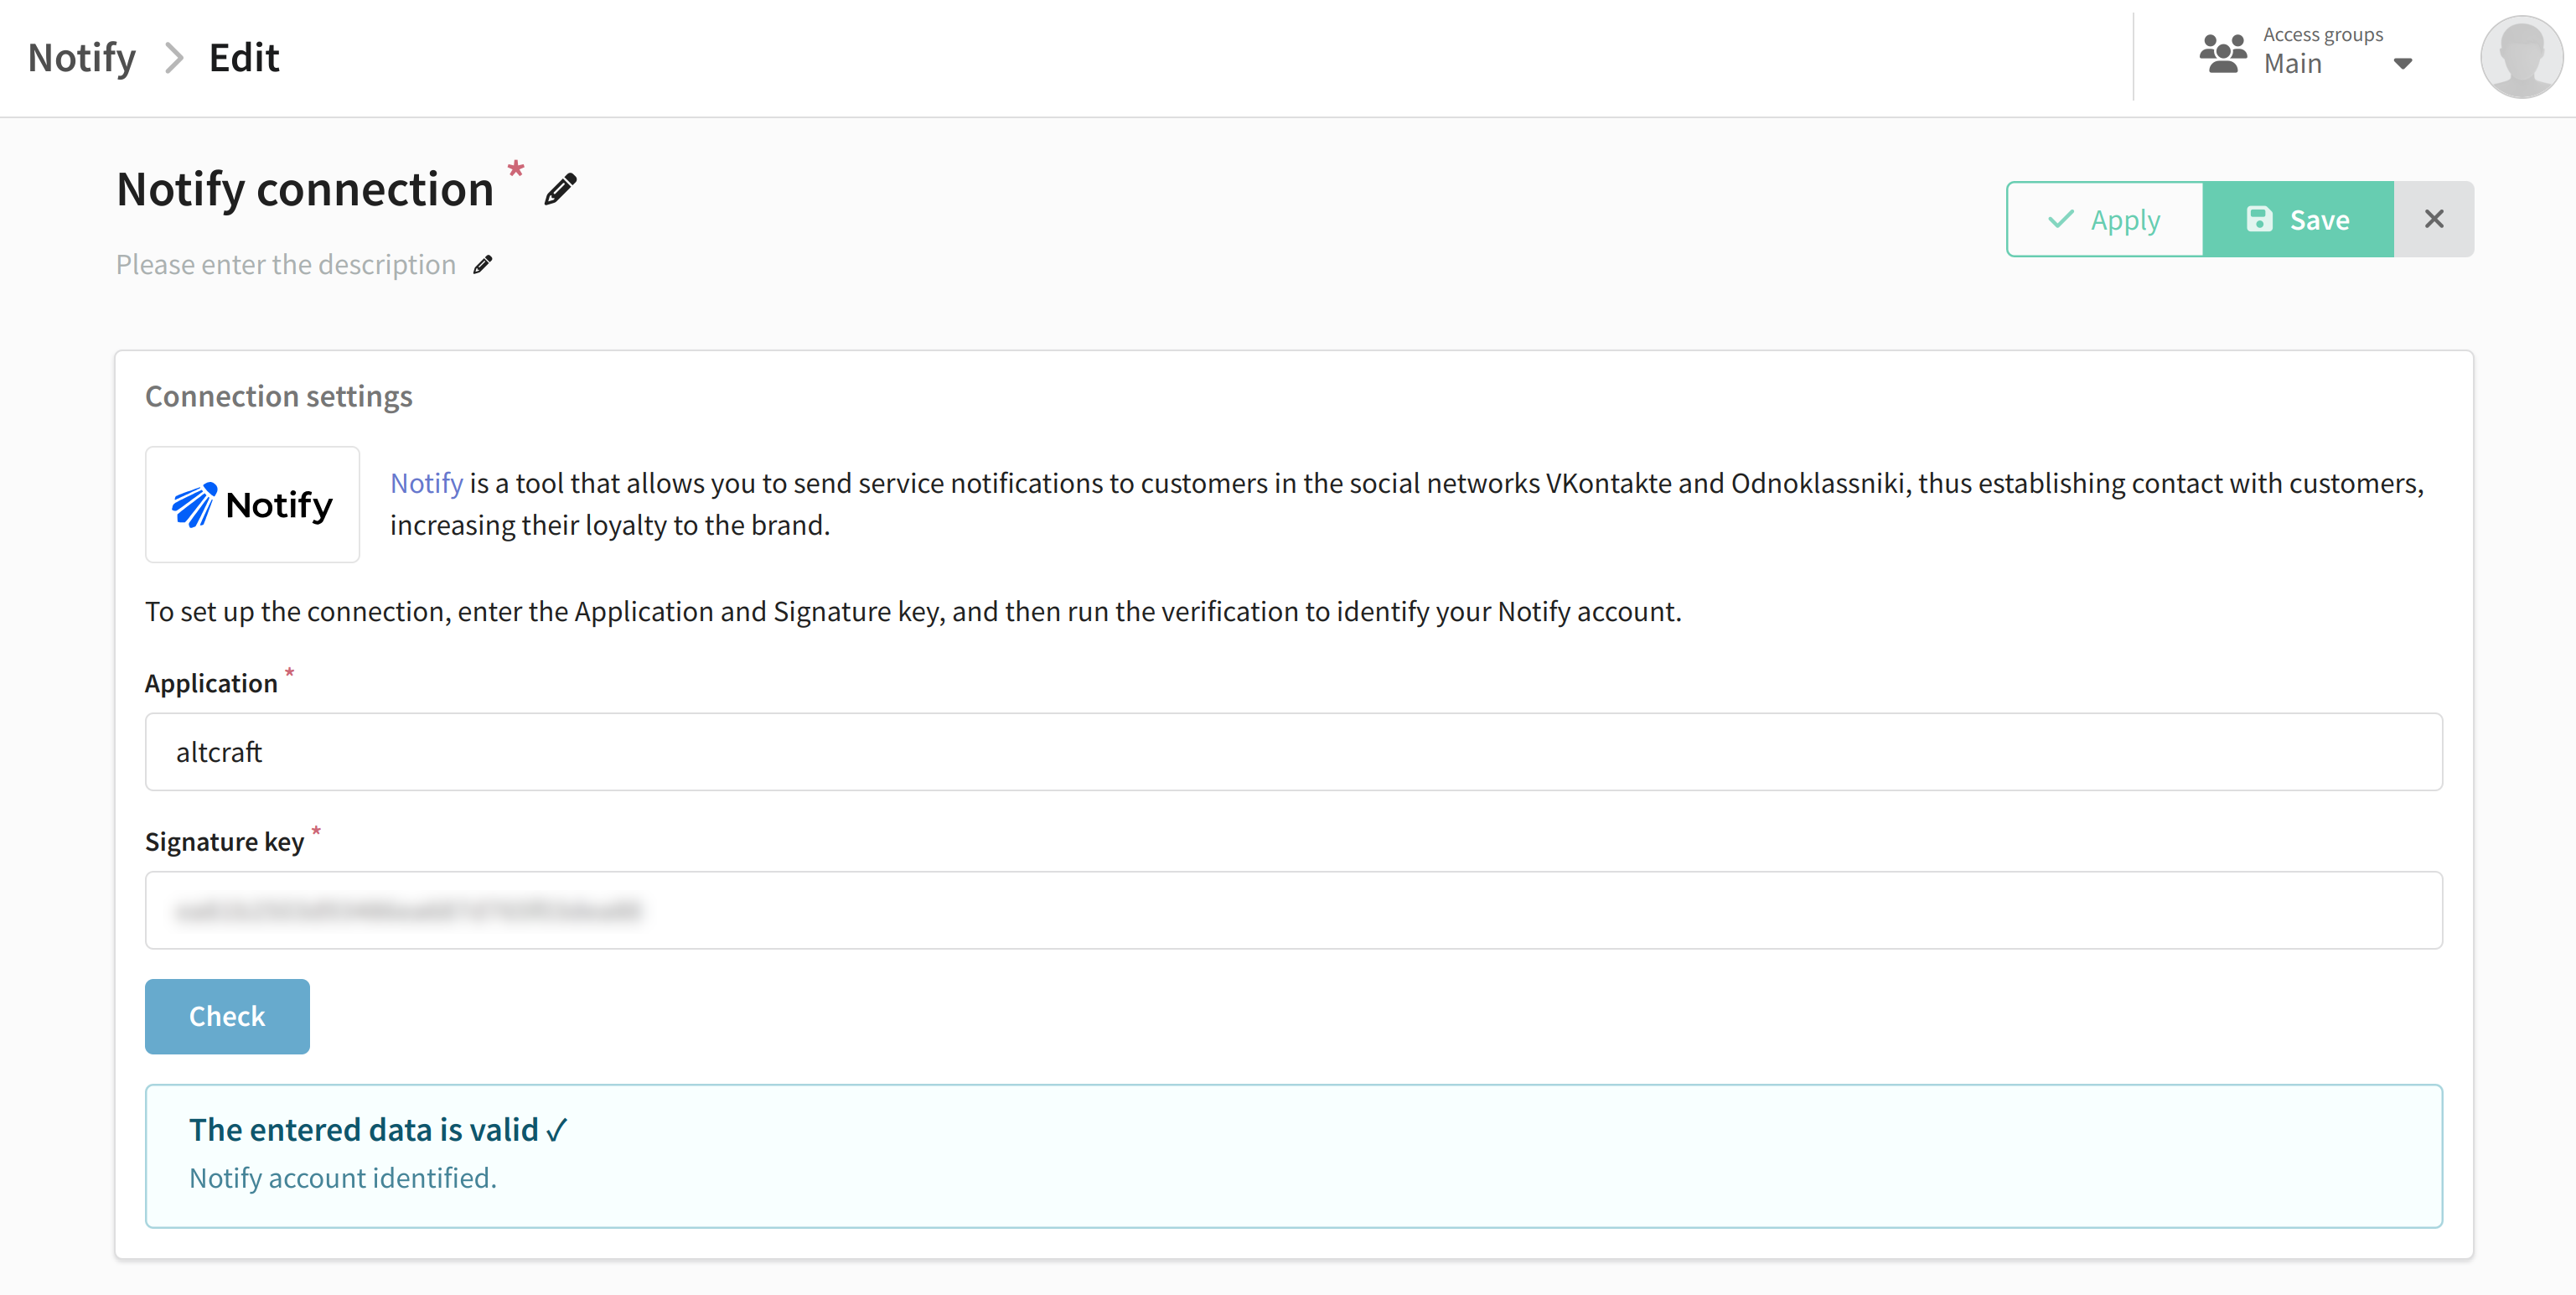Click the pencil icon beside Notify connection title
This screenshot has width=2576, height=1295.
[x=560, y=189]
